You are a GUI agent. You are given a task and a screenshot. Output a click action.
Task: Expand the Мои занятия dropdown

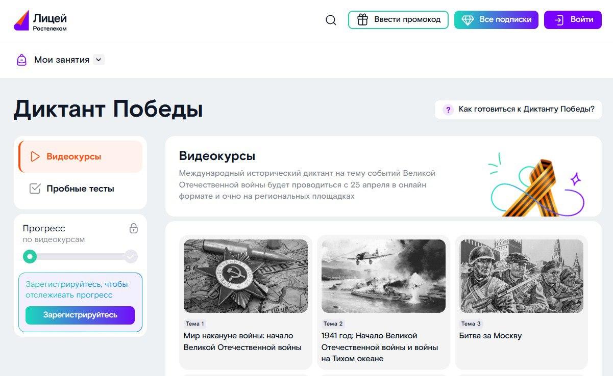[x=61, y=60]
